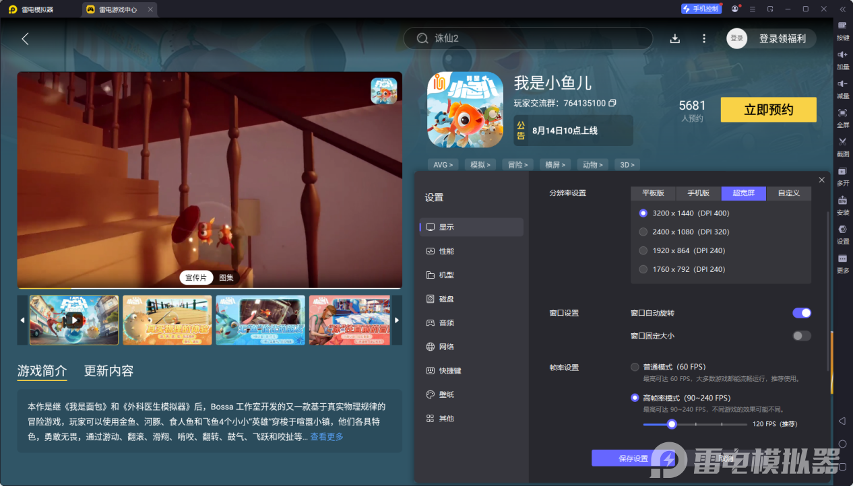Select 3200 x 1440 (DPI 400) resolution

(x=643, y=213)
